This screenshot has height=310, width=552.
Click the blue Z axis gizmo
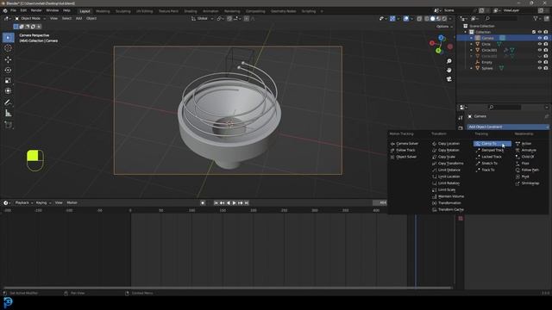[x=441, y=38]
